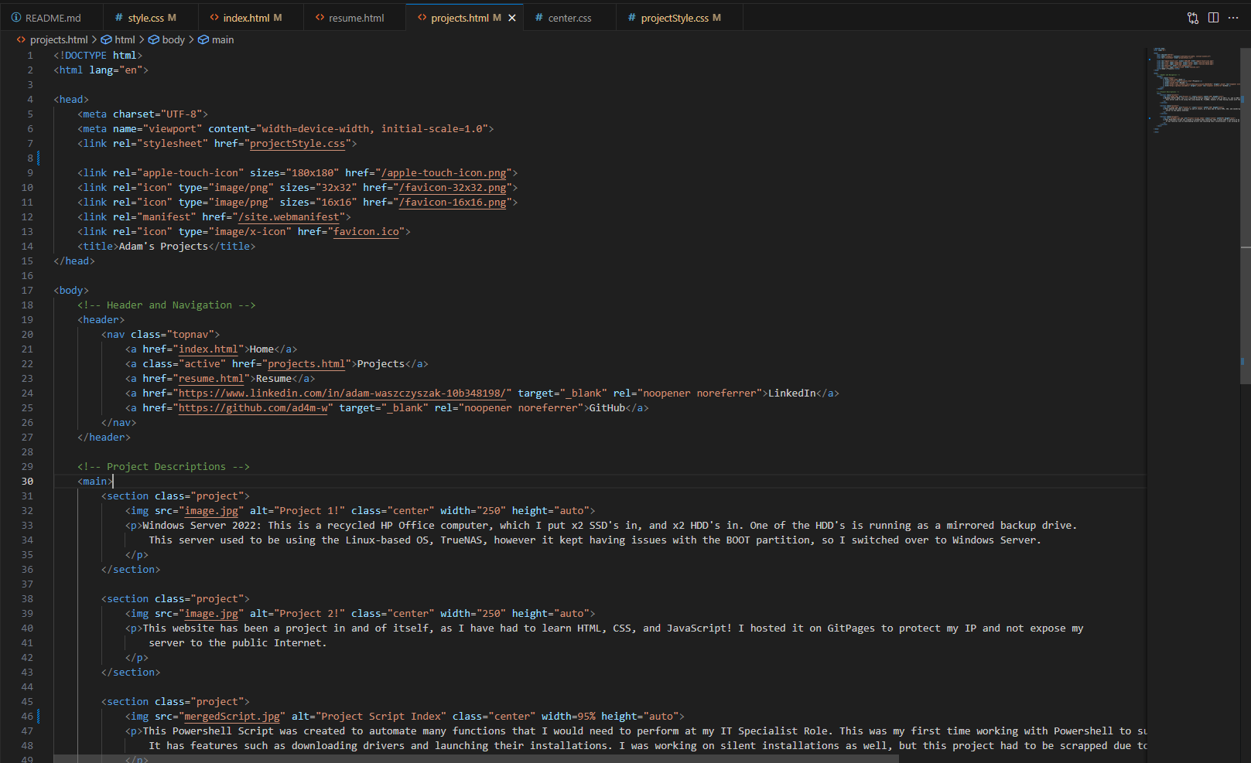Click the LinkedIn profile URL on line 24
Screen dimensions: 1251x763
(x=342, y=393)
